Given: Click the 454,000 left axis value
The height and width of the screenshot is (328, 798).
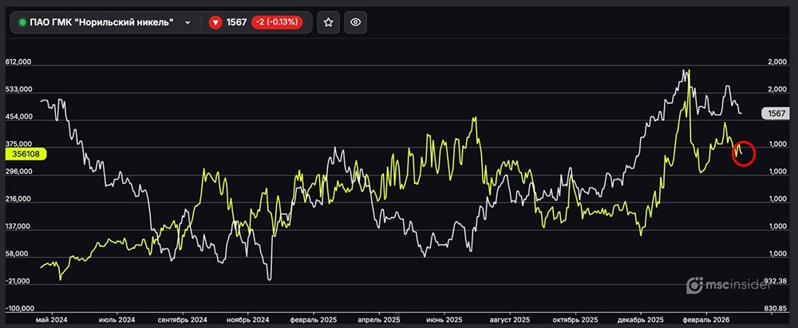Looking at the screenshot, I should point(19,117).
